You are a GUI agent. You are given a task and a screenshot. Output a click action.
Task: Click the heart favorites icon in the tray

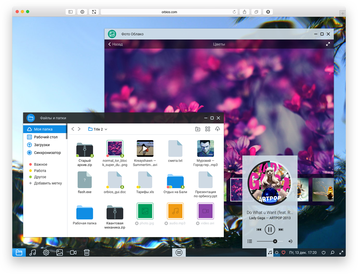(x=283, y=253)
